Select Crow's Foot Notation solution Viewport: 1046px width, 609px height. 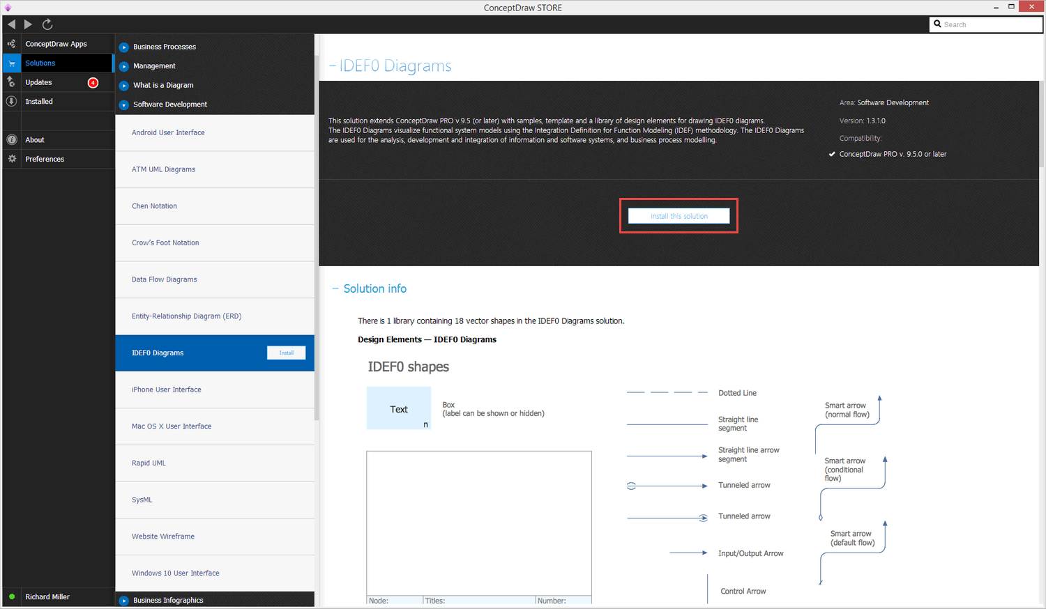click(x=215, y=243)
